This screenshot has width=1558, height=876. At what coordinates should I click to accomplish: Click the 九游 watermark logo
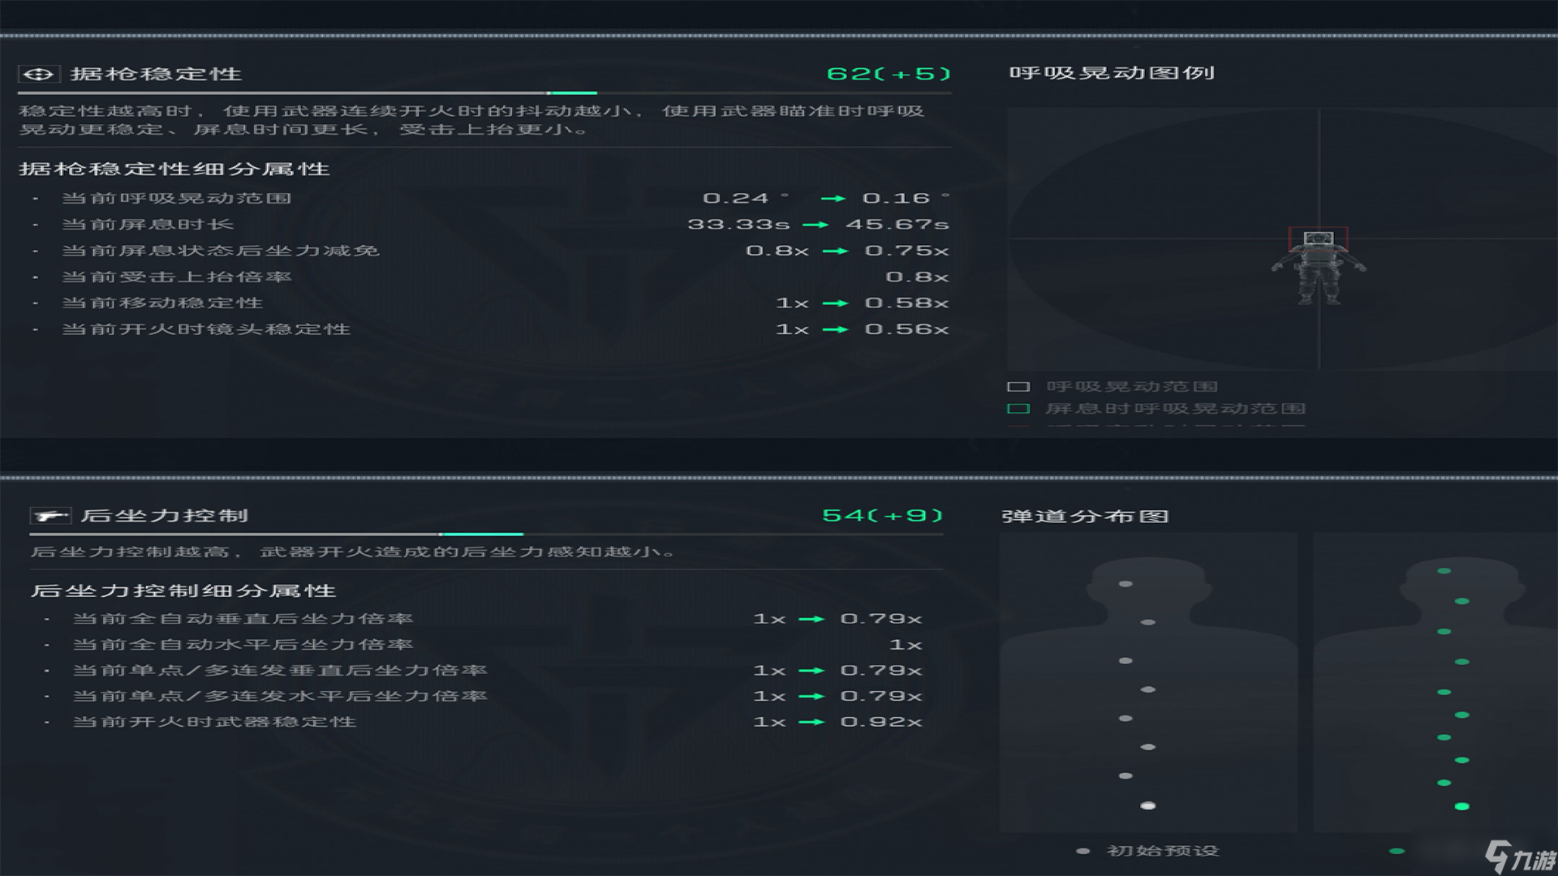pyautogui.click(x=1520, y=857)
